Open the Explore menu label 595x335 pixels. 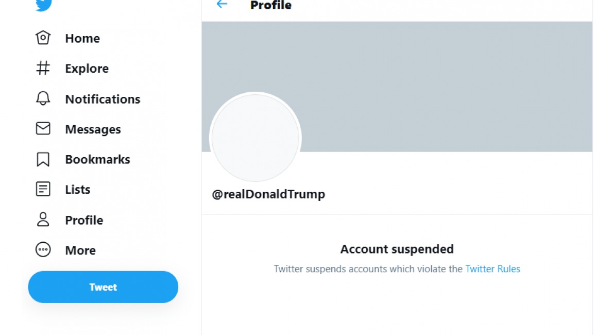87,69
